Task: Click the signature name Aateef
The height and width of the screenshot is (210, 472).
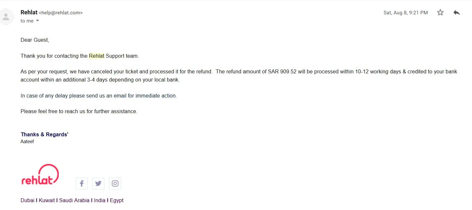Action: click(27, 142)
